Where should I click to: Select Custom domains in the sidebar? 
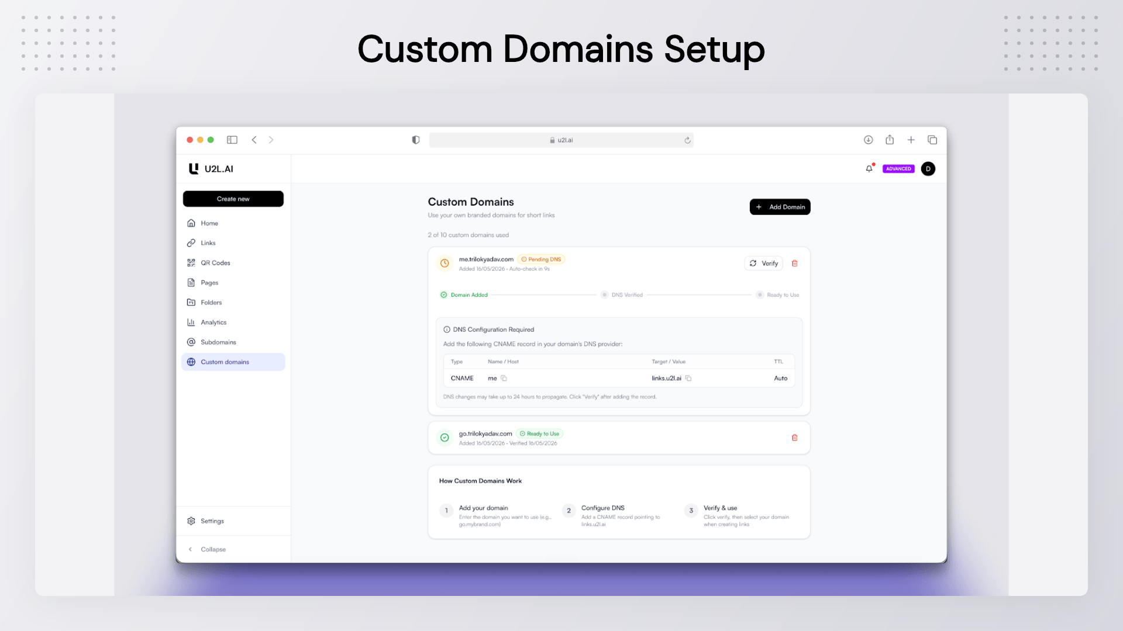(233, 362)
